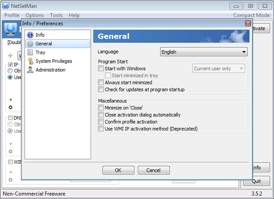274x199 pixels.
Task: Click the NetSetMan title bar icon
Action: 6,6
